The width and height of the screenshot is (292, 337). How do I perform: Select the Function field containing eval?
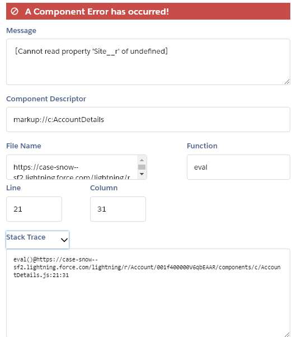pos(238,167)
